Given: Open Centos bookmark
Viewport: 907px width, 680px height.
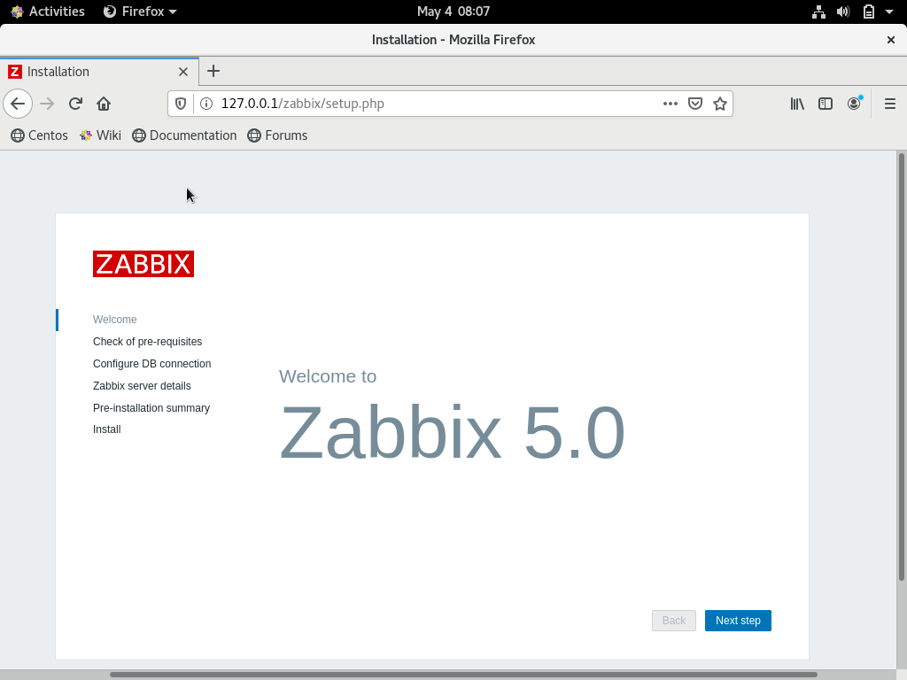Looking at the screenshot, I should point(39,135).
